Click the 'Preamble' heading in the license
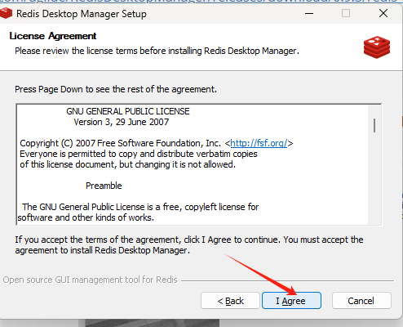This screenshot has width=403, height=327. pos(104,186)
